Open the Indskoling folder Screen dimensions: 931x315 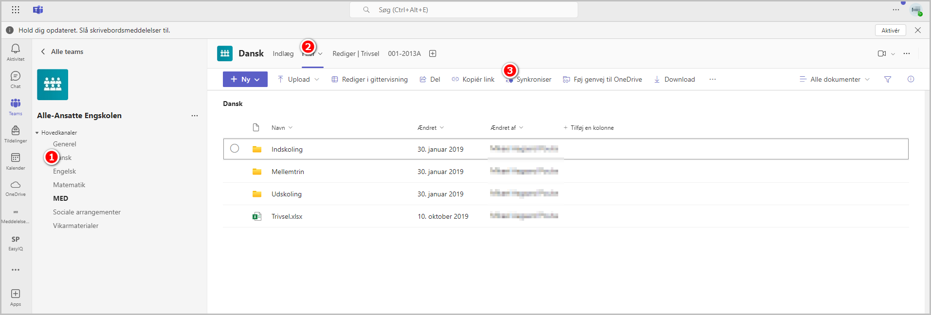click(x=287, y=149)
